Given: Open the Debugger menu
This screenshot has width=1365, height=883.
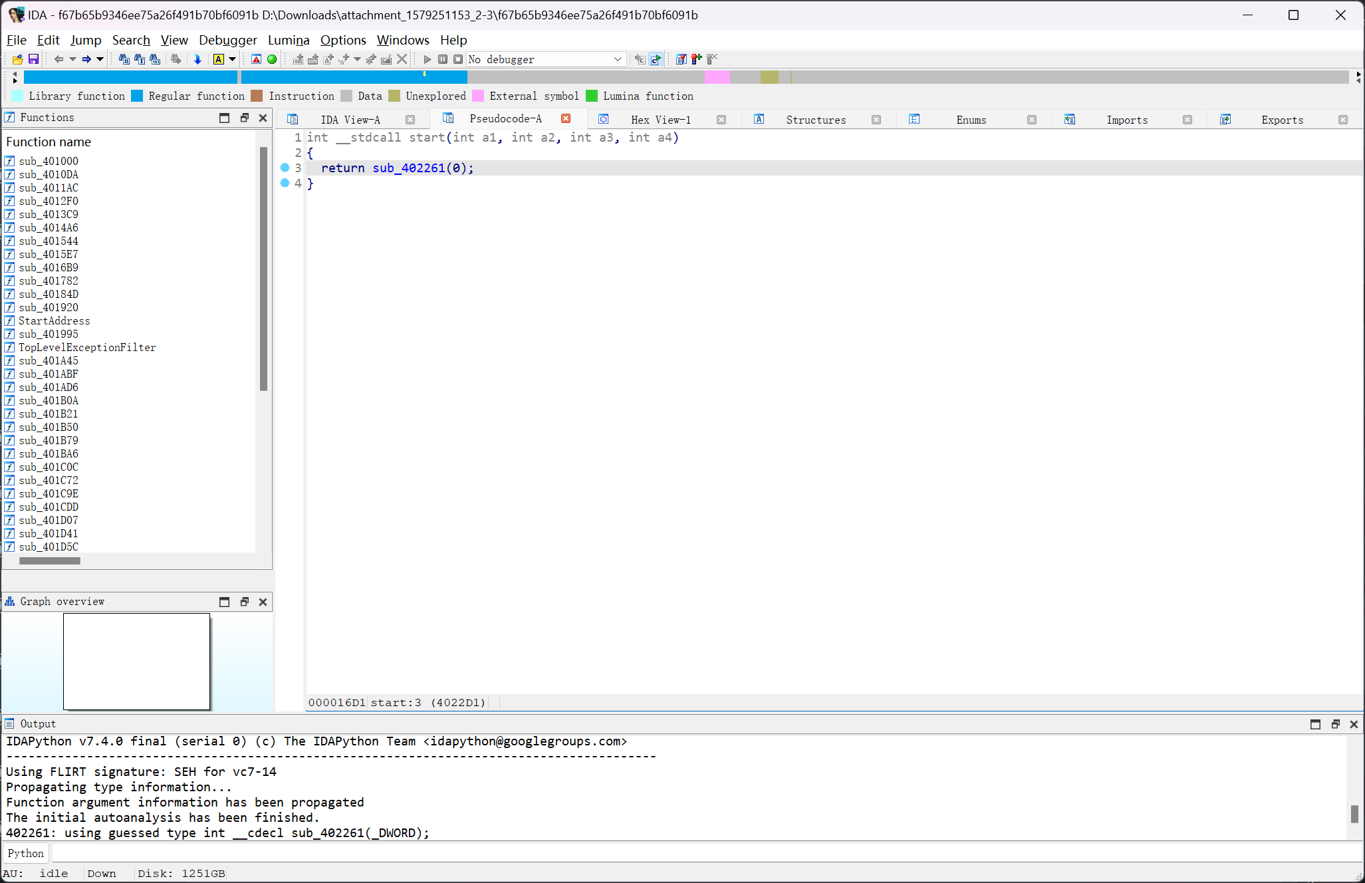Looking at the screenshot, I should pos(227,40).
